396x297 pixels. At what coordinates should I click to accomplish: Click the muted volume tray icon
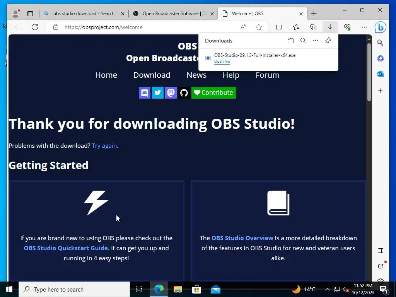tap(346, 289)
